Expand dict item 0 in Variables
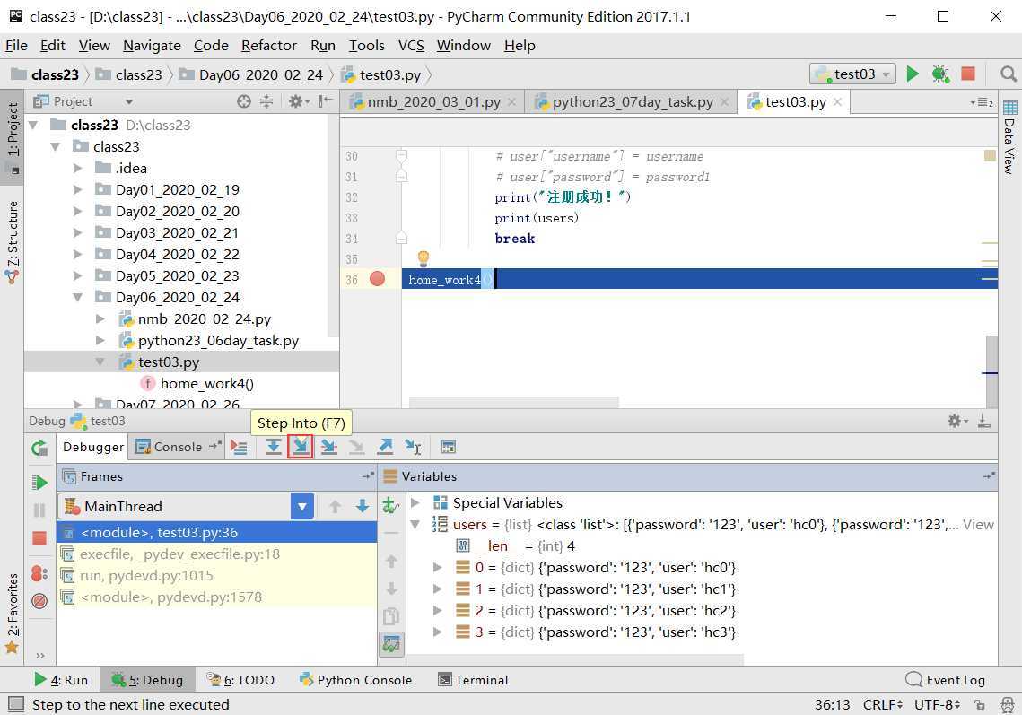 pyautogui.click(x=438, y=567)
